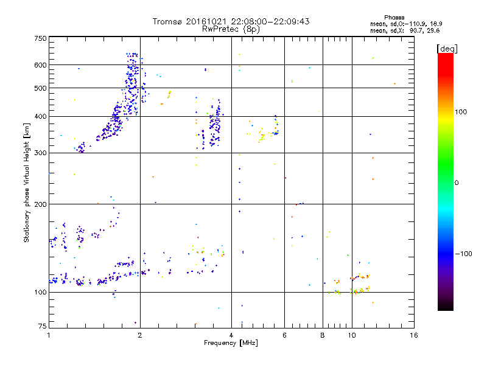Click the x-axis tick label '16'
The height and width of the screenshot is (365, 487).
click(414, 335)
